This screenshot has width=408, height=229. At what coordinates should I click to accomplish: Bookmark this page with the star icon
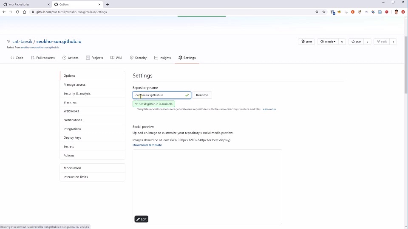point(324,12)
